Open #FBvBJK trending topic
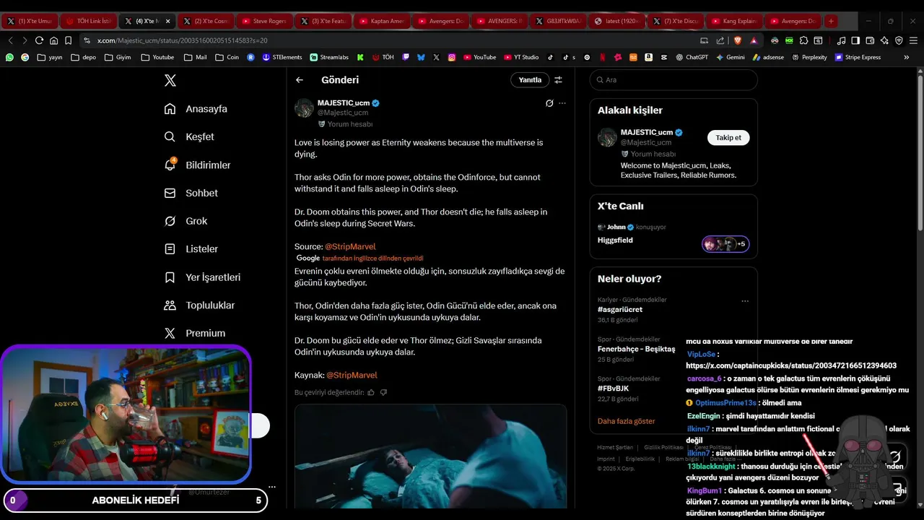Image resolution: width=924 pixels, height=520 pixels. (x=613, y=388)
